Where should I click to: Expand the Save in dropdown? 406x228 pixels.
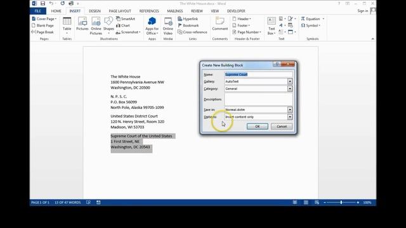click(x=290, y=110)
